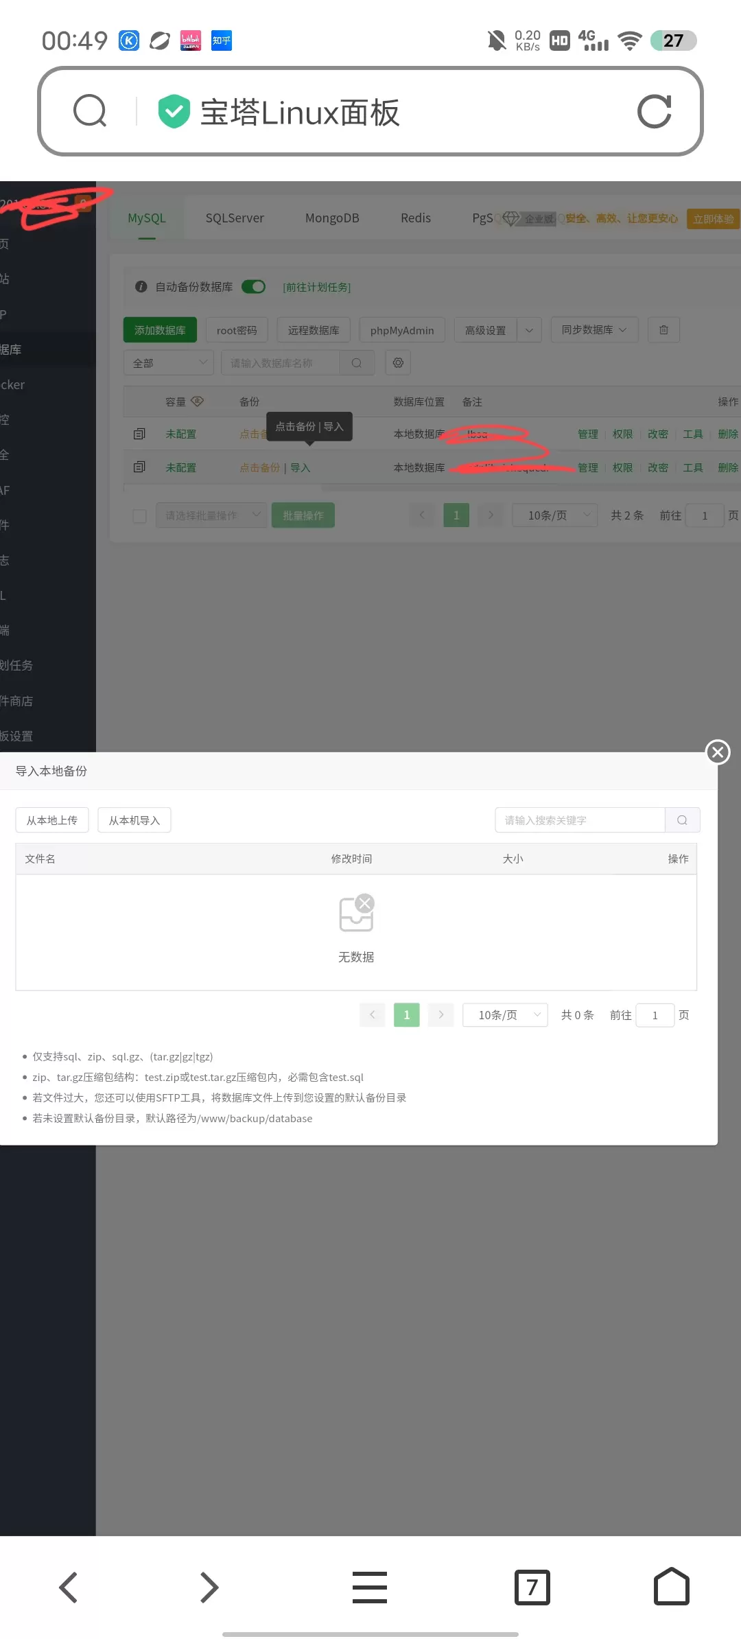The width and height of the screenshot is (741, 1639).
Task: Click the browser reload icon
Action: pyautogui.click(x=654, y=112)
